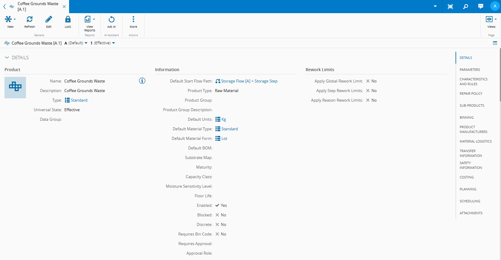Click the Edit pencil icon
This screenshot has height=260, width=501.
(49, 20)
